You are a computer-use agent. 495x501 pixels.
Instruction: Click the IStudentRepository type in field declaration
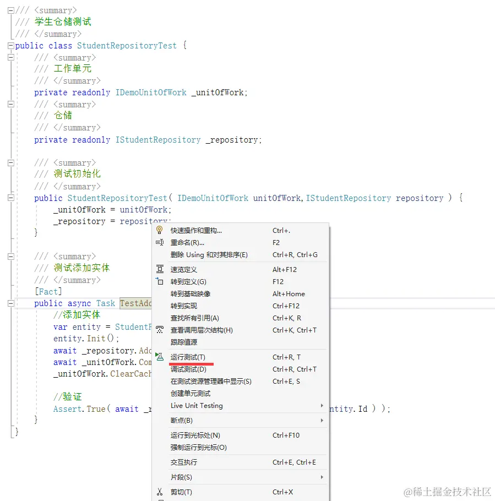[158, 140]
